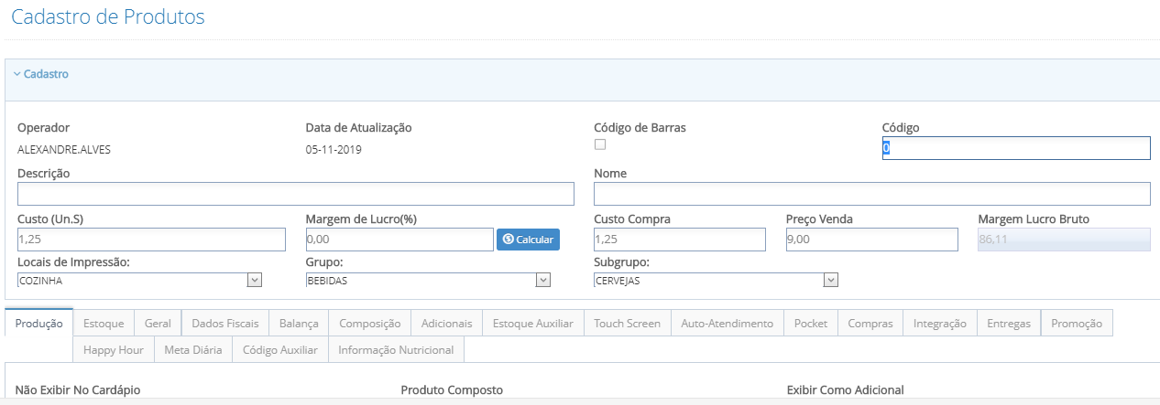Viewport: 1160px width, 405px height.
Task: Open the Informação Nutricional tab
Action: click(396, 350)
